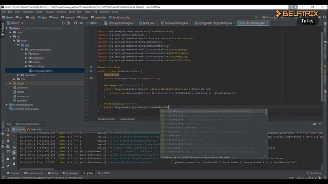Open Search Everywhere magnifier icon
The image size is (328, 184).
point(324,17)
